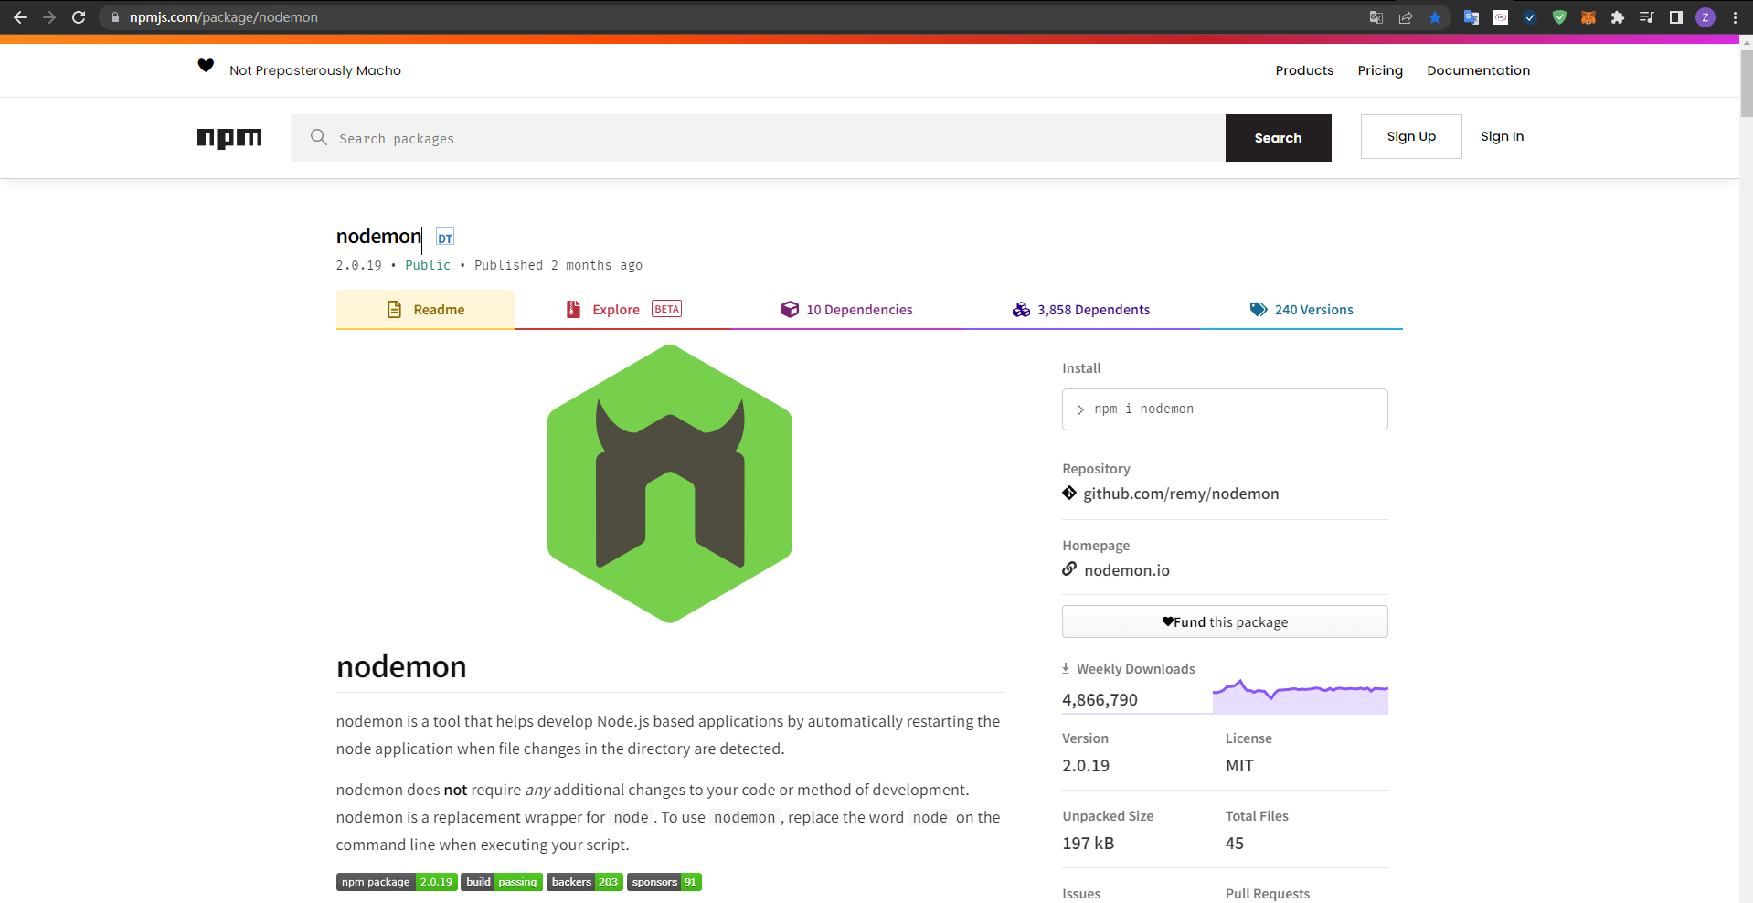Click the 'Published 2 months ago' text
1753x903 pixels.
pyautogui.click(x=558, y=265)
